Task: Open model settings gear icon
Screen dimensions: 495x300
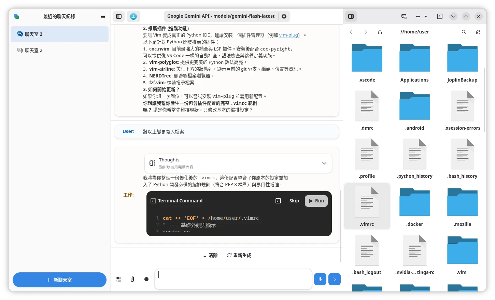Action: [284, 16]
